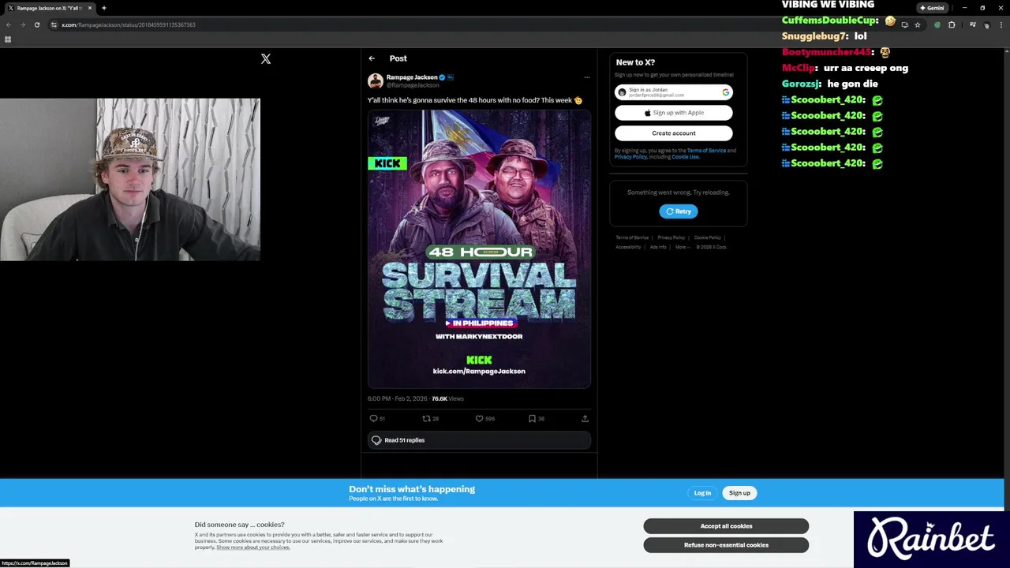Click the browser back arrow
Screen dimensions: 1010x568
click(9, 24)
